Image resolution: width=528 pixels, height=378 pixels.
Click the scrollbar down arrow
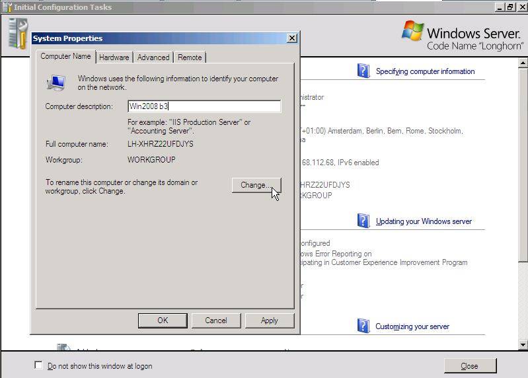click(x=523, y=344)
